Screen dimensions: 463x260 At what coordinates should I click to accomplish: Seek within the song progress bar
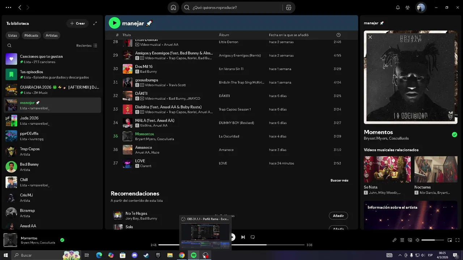[x=231, y=245]
